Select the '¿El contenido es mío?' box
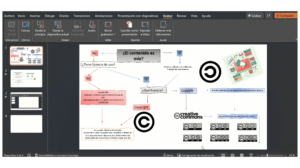The width and height of the screenshot is (300, 168). click(139, 56)
